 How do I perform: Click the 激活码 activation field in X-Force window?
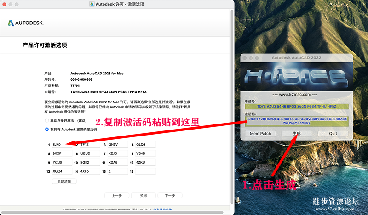(296, 121)
